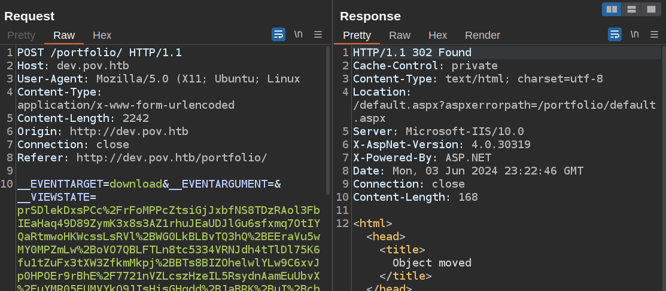This screenshot has height=291, width=666.
Task: Switch to Raw tab in Response panel
Action: [400, 35]
